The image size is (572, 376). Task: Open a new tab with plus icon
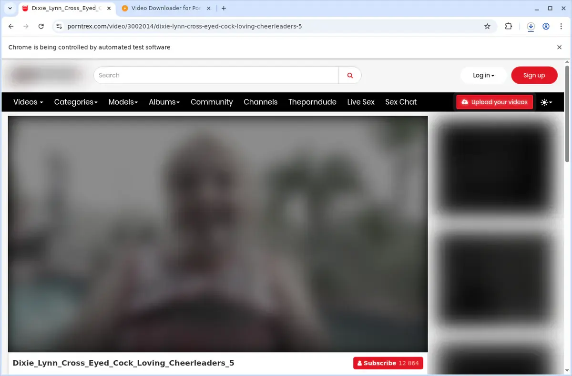pyautogui.click(x=224, y=8)
